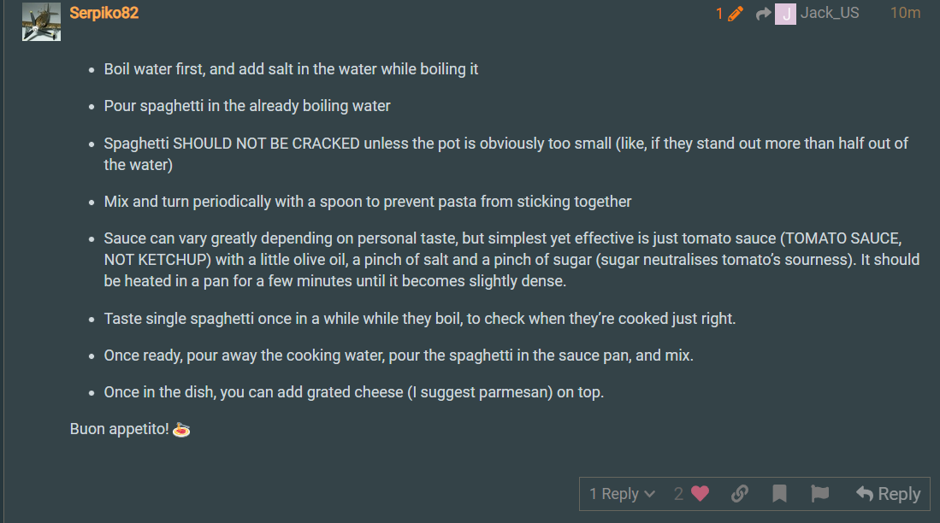
Task: Click the Reply button
Action: pyautogui.click(x=888, y=494)
